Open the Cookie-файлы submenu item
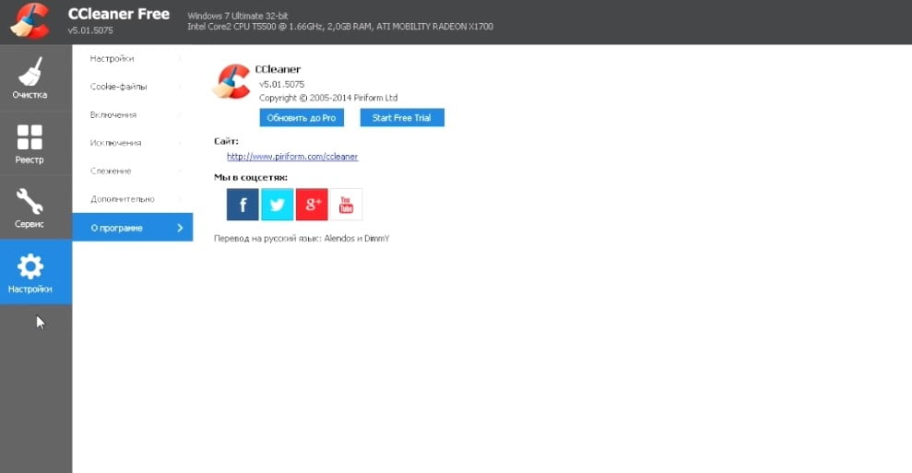Viewport: 912px width, 473px height. click(x=133, y=87)
